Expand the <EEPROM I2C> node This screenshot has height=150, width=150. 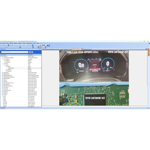point(2,74)
